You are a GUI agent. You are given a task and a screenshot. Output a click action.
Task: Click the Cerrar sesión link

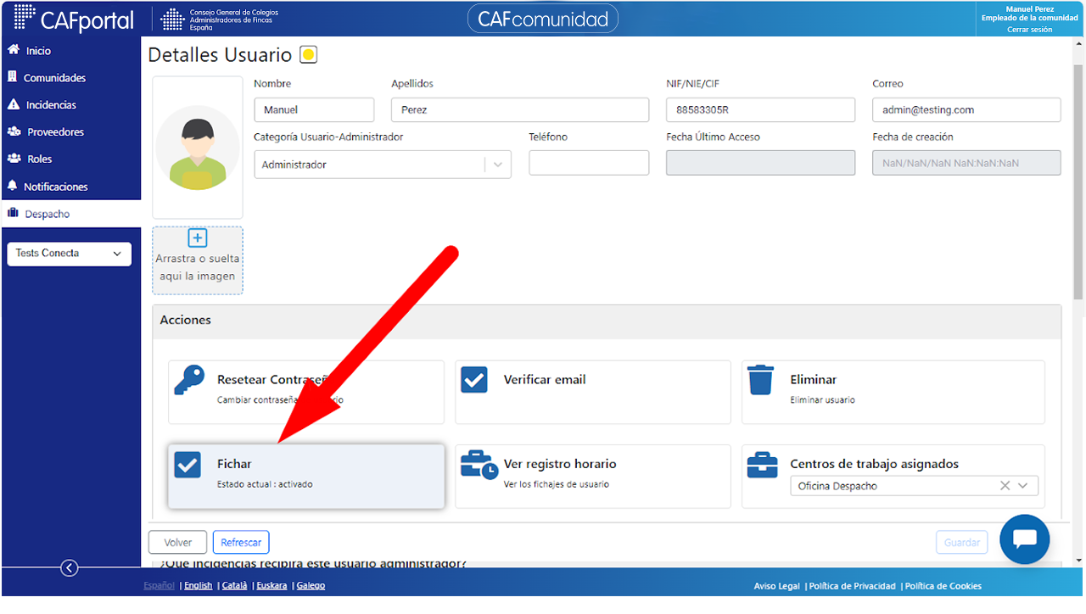1029,30
